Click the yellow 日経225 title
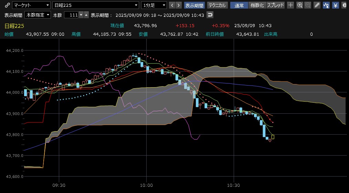The width and height of the screenshot is (349, 193). [14, 26]
